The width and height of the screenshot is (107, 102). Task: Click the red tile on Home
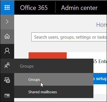(48, 56)
